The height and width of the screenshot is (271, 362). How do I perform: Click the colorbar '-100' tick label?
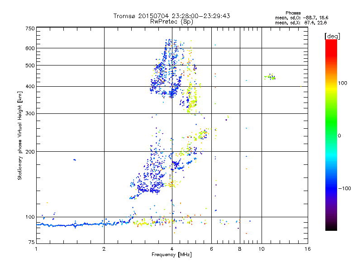click(344, 188)
